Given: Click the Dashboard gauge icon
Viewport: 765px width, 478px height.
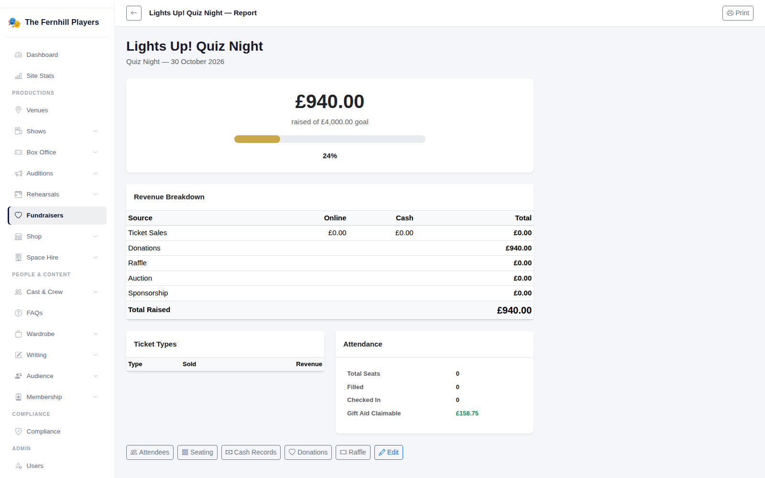Looking at the screenshot, I should tap(18, 55).
